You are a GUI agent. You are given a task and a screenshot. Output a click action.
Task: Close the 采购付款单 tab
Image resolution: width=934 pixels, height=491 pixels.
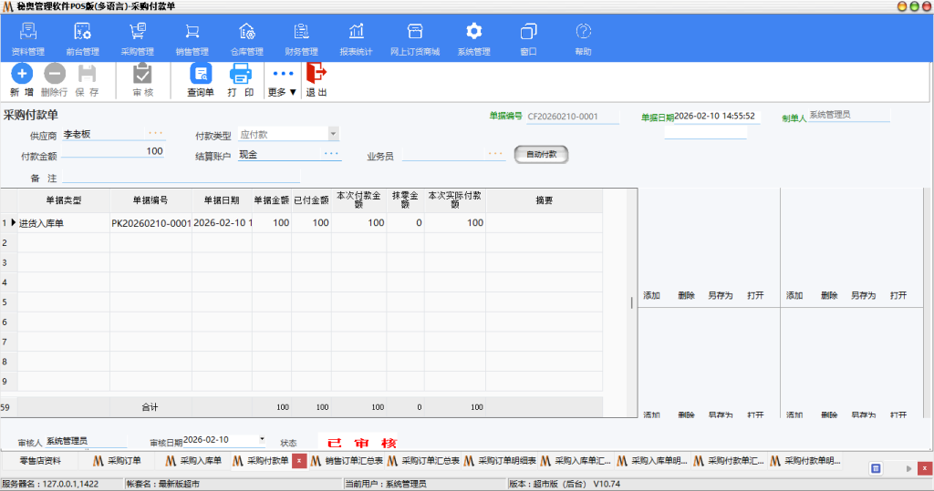(299, 461)
